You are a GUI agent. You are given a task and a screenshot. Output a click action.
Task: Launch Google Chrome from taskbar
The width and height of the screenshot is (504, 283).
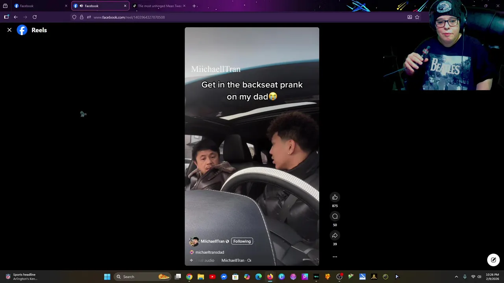tap(189, 277)
